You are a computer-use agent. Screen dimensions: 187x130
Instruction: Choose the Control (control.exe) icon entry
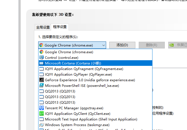(x=42, y=57)
